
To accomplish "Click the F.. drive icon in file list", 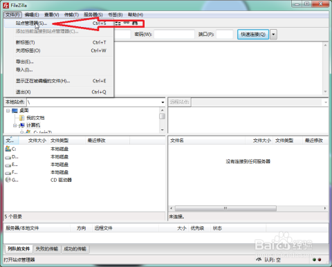I will [8, 173].
